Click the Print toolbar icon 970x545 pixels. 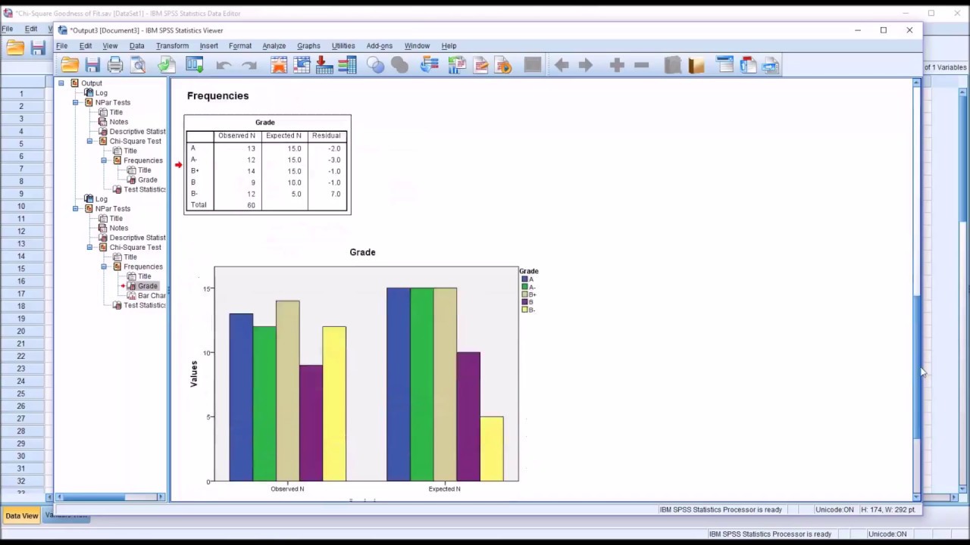point(115,65)
